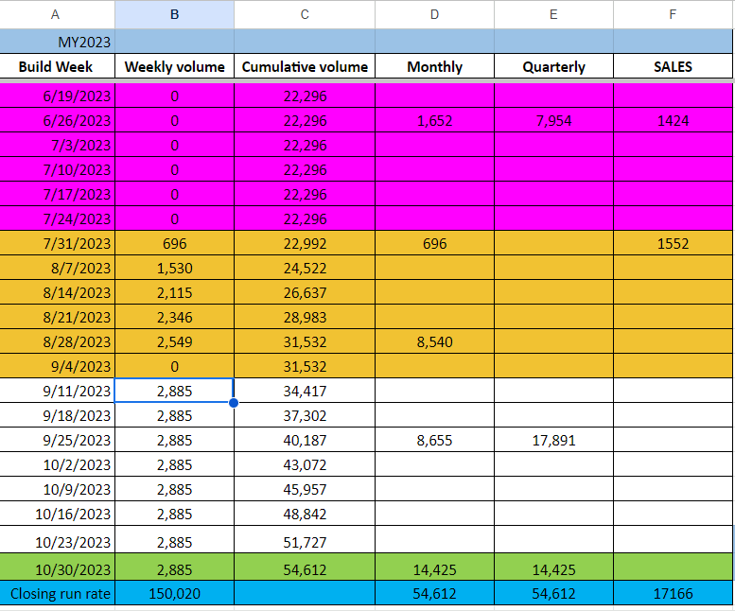
Task: Select quarterly value 17,891
Action: (x=553, y=440)
